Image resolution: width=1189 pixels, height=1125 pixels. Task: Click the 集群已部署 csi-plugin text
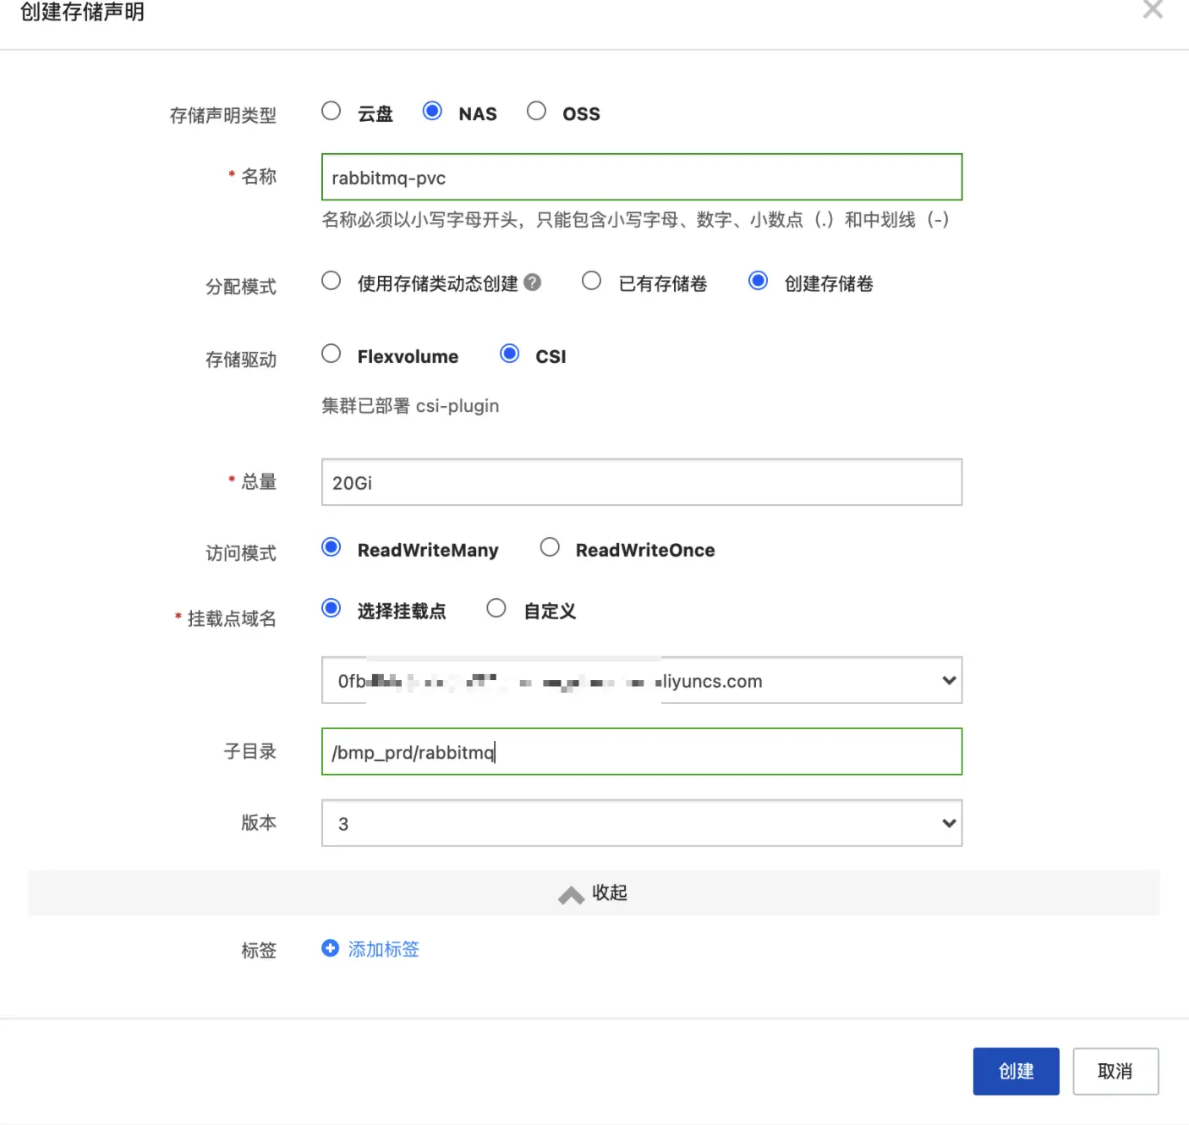[x=410, y=406]
